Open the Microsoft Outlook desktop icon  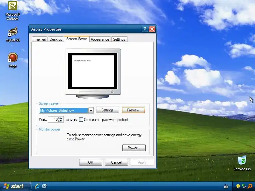click(12, 11)
